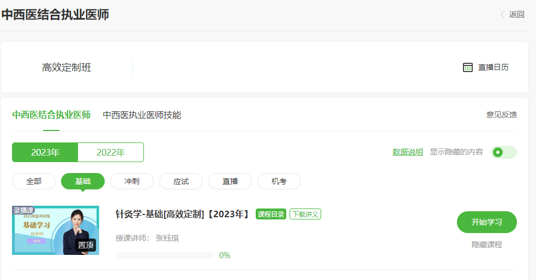The height and width of the screenshot is (280, 536).
Task: Click the back arrow chevron icon
Action: (x=502, y=15)
